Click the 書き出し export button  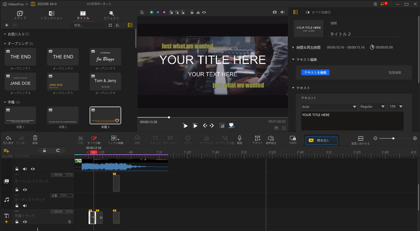pyautogui.click(x=322, y=140)
